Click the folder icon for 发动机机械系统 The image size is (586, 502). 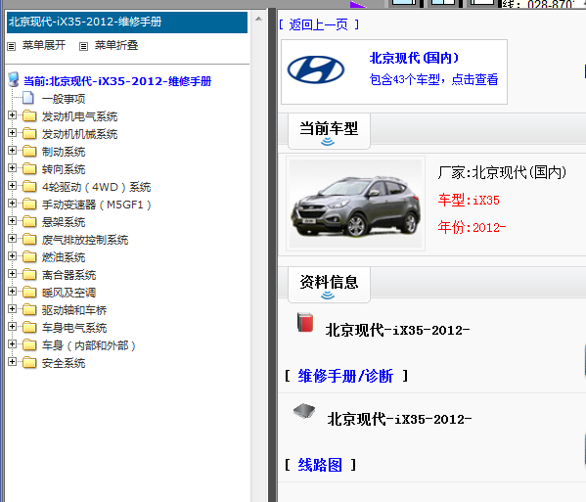pyautogui.click(x=29, y=134)
